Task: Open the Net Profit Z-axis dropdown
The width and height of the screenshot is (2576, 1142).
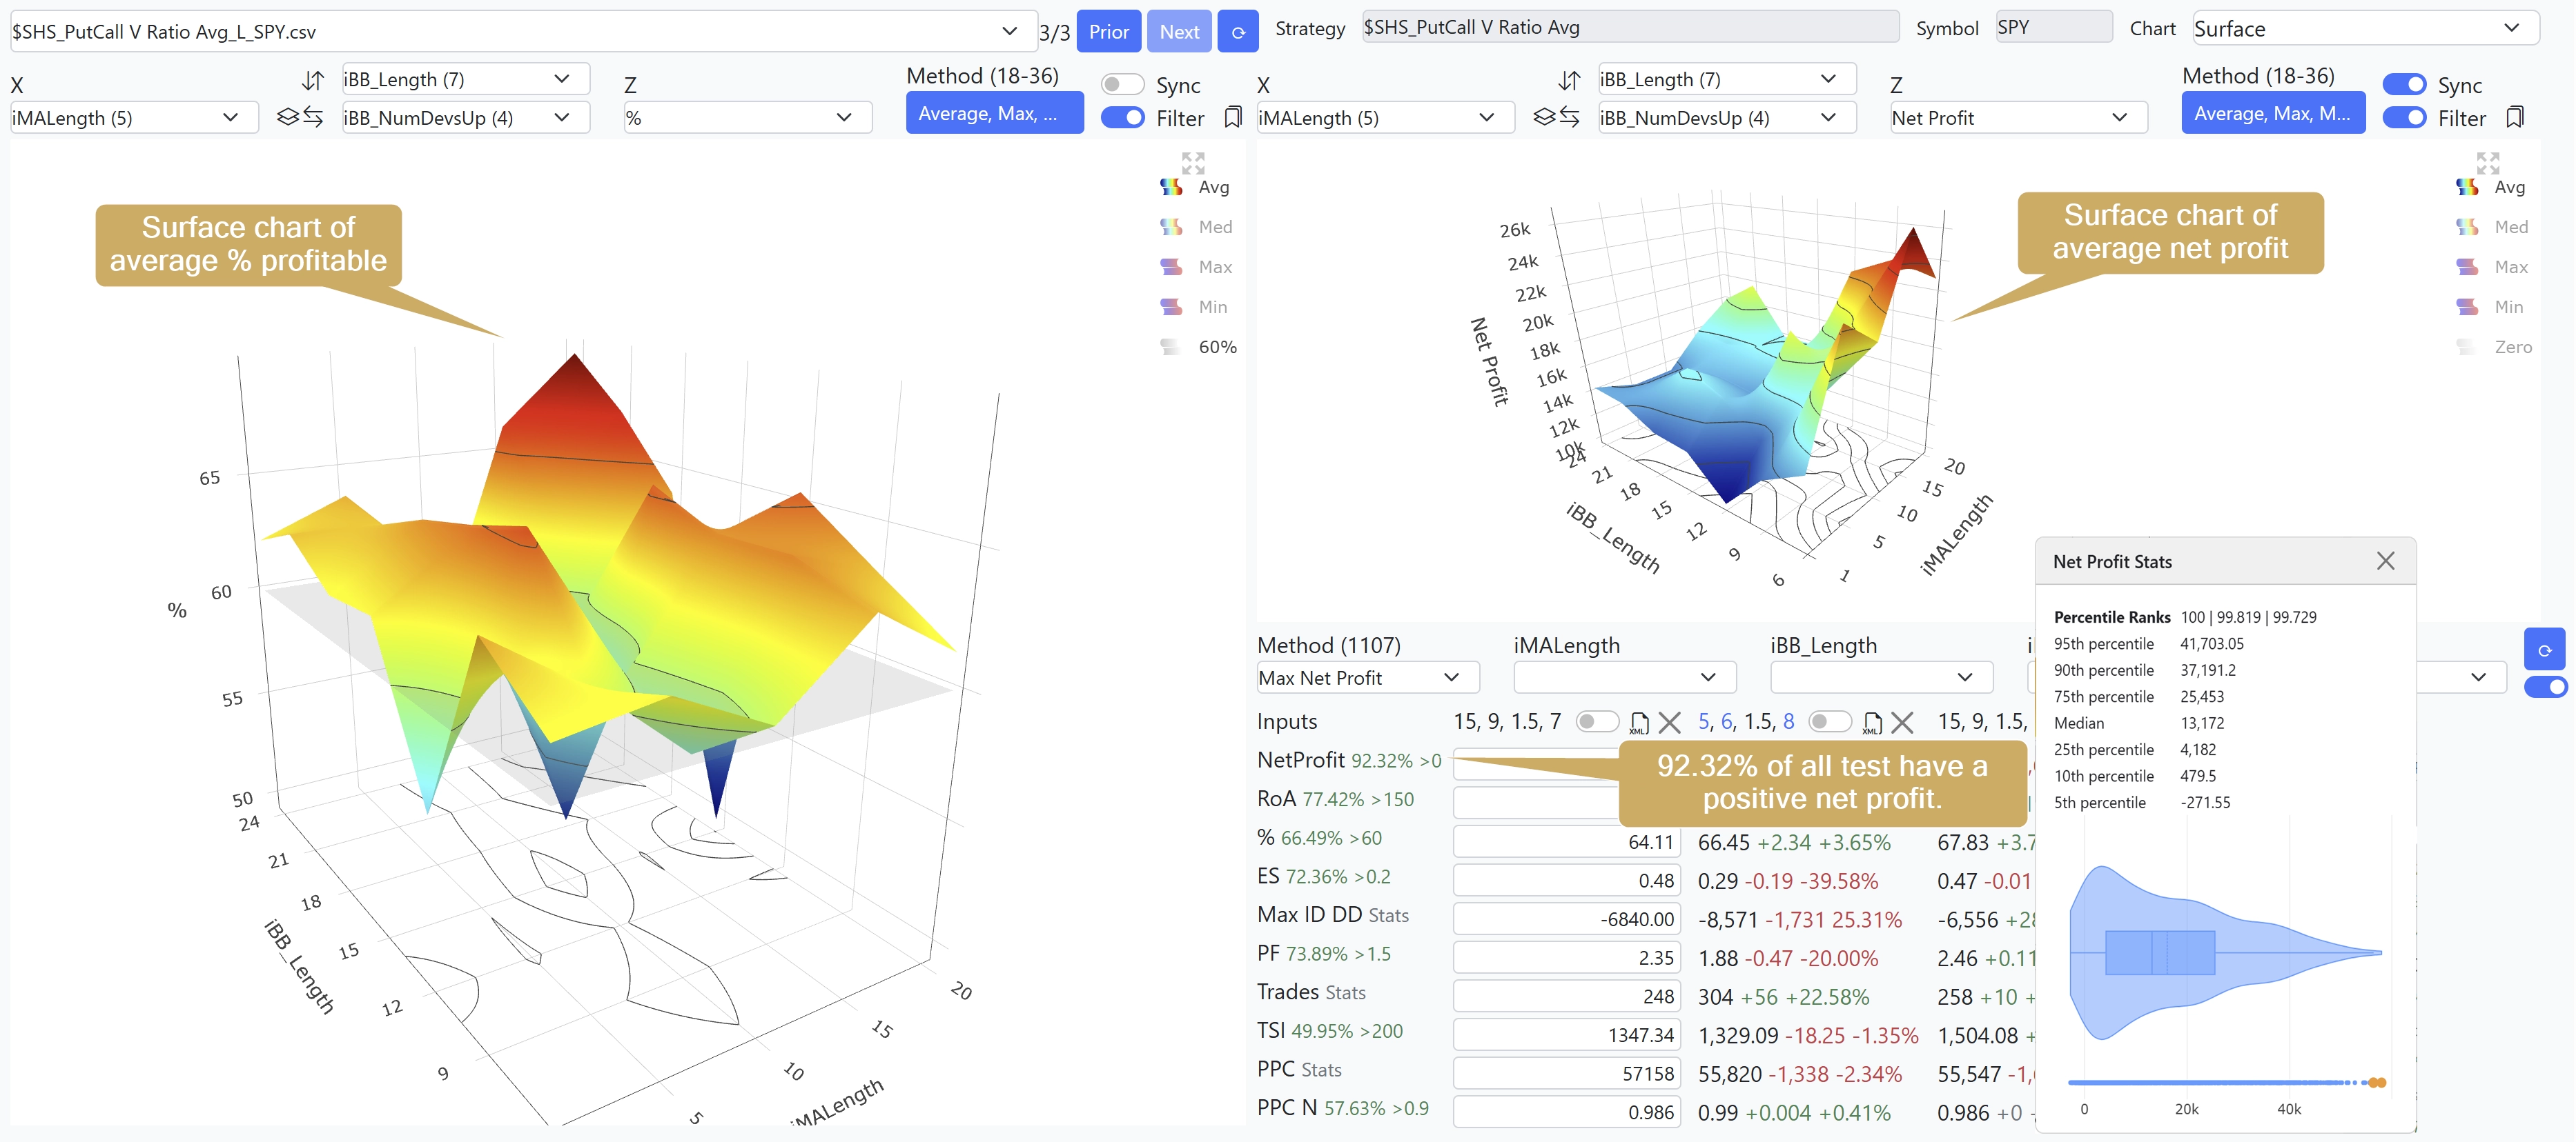Action: [x=2018, y=118]
